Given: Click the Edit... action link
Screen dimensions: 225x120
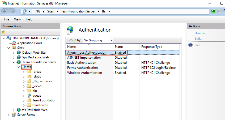Looking at the screenshot, I should click(198, 38).
